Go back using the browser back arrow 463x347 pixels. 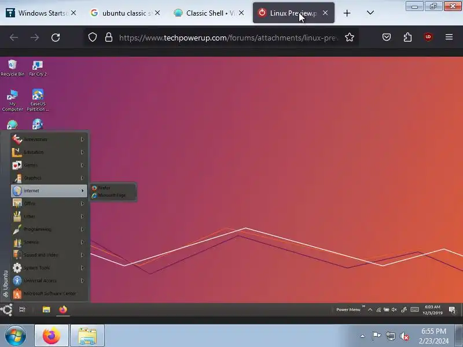(14, 38)
